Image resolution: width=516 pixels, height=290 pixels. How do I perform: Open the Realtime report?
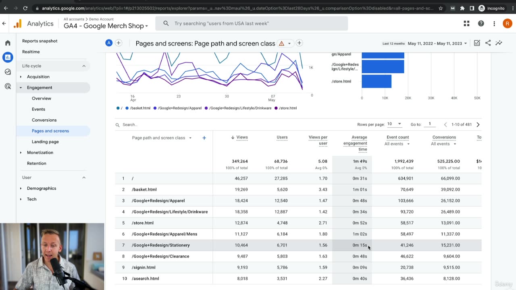31,52
